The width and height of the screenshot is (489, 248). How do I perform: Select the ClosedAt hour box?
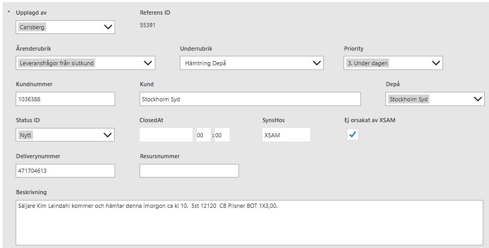click(x=202, y=135)
